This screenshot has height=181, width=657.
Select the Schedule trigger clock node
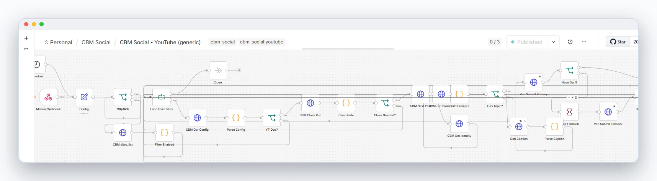pos(40,64)
